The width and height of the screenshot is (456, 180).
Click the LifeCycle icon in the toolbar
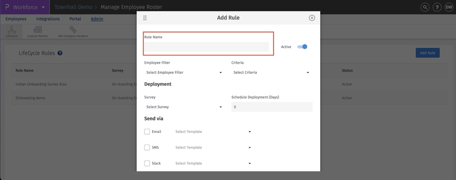11,30
